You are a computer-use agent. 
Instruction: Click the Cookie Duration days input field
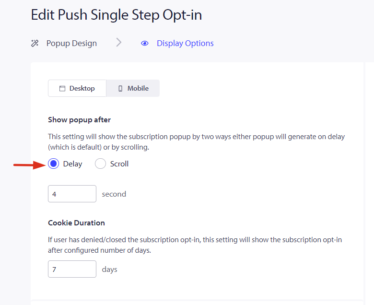tap(72, 269)
